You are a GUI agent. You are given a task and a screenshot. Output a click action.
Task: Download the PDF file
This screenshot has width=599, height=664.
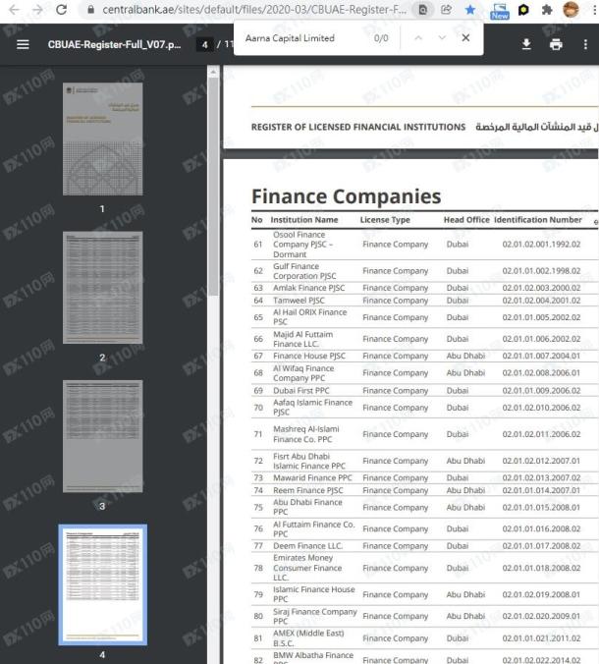[x=526, y=44]
